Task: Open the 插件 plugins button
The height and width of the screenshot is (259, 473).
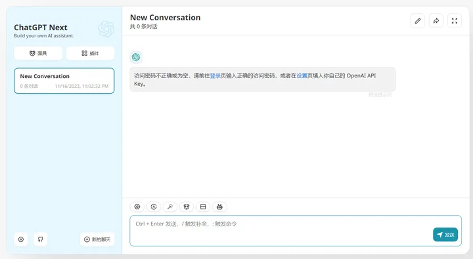Action: 90,53
